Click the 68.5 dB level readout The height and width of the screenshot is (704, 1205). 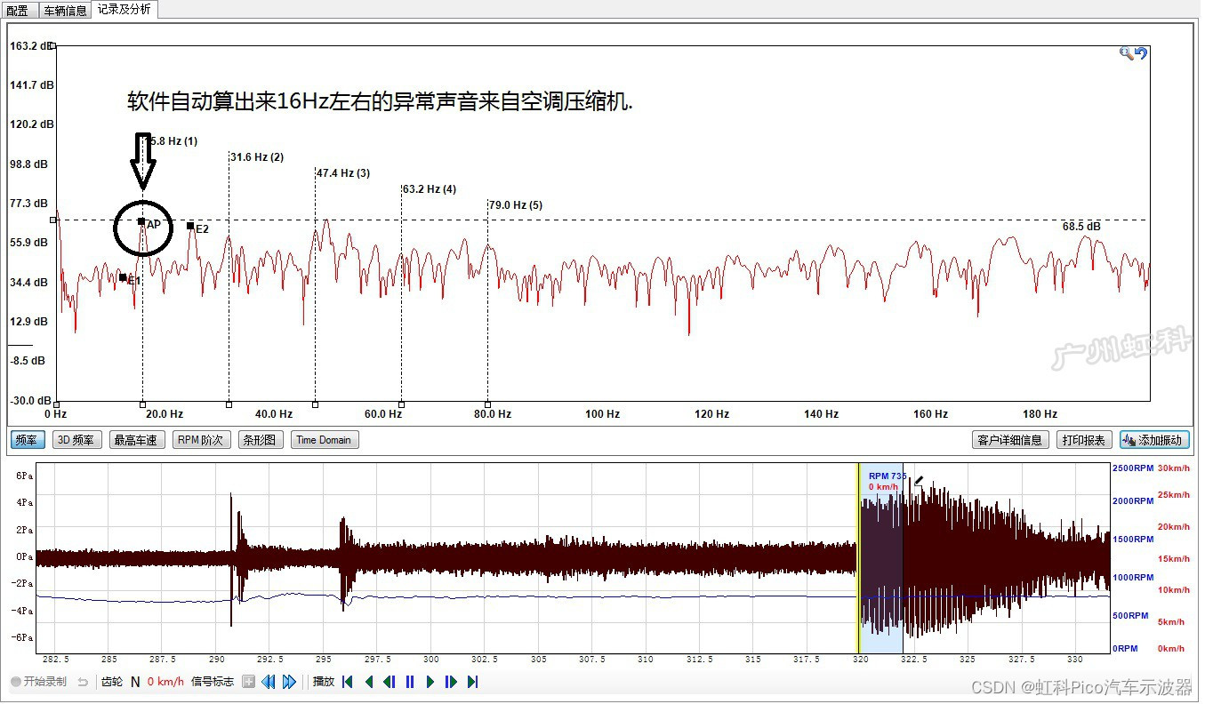point(1081,227)
